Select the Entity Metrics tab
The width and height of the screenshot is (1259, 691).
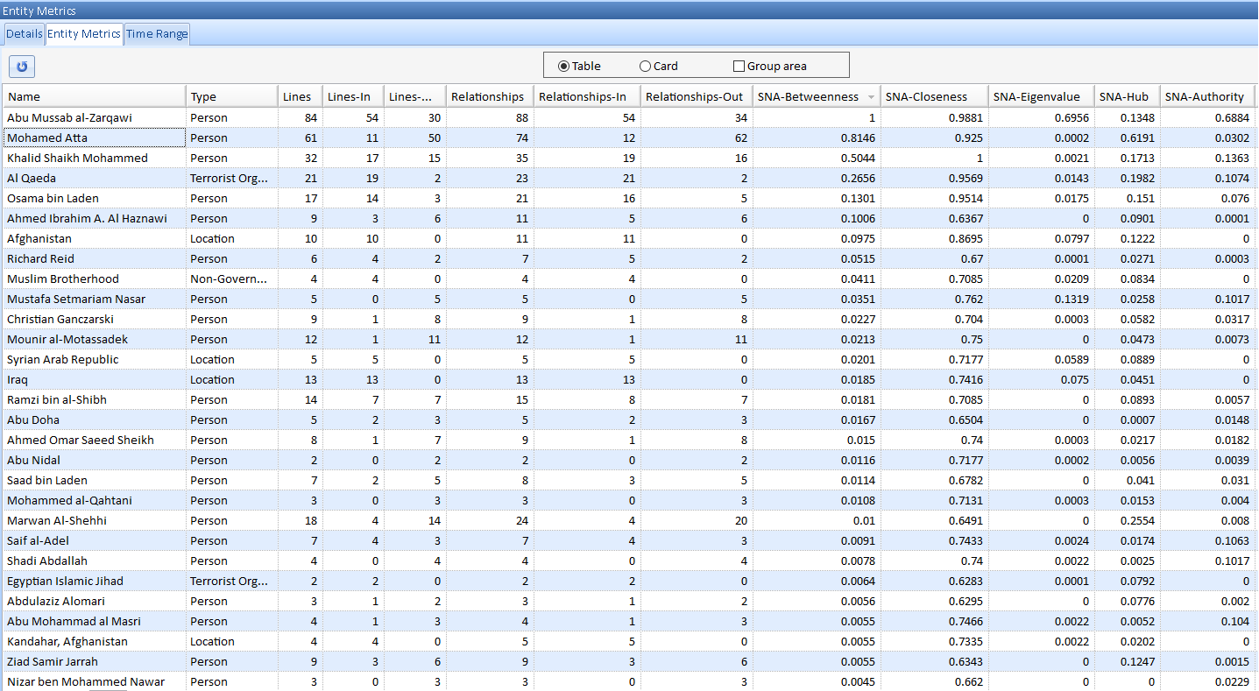83,33
